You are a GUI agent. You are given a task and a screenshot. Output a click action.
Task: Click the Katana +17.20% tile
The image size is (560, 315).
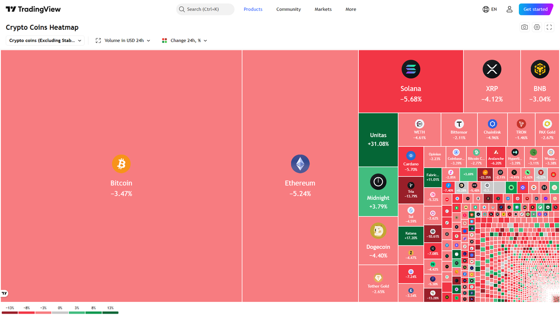click(411, 235)
